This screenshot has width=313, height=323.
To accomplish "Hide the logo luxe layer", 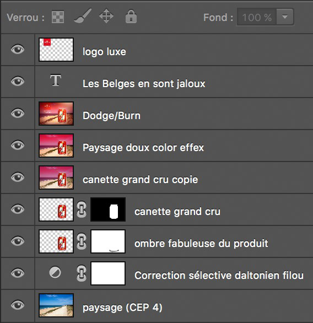I will coord(18,50).
